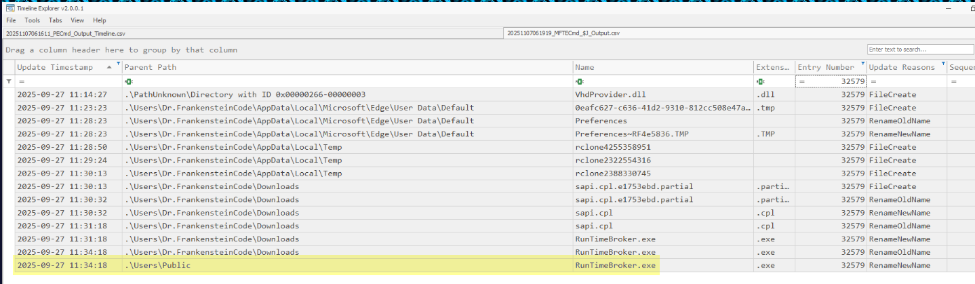
Task: Open the File menu
Action: pos(11,20)
